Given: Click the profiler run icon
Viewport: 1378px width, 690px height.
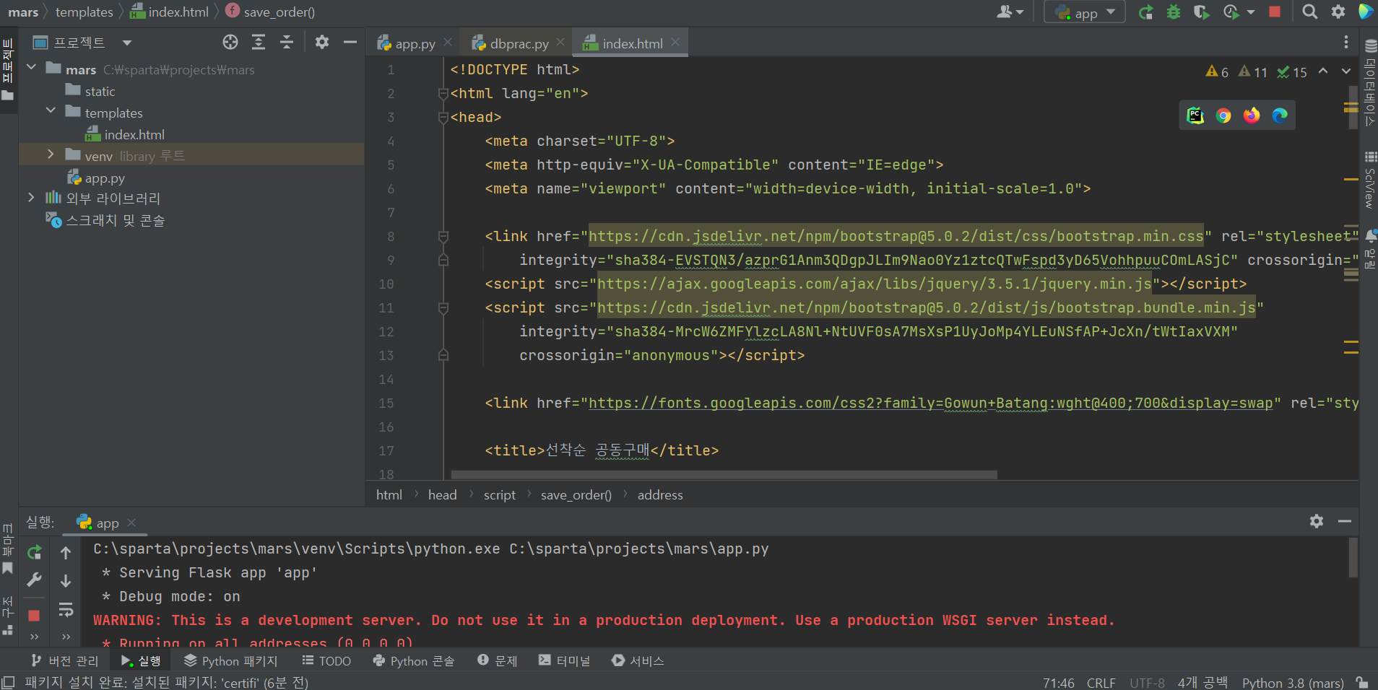Looking at the screenshot, I should point(1231,12).
